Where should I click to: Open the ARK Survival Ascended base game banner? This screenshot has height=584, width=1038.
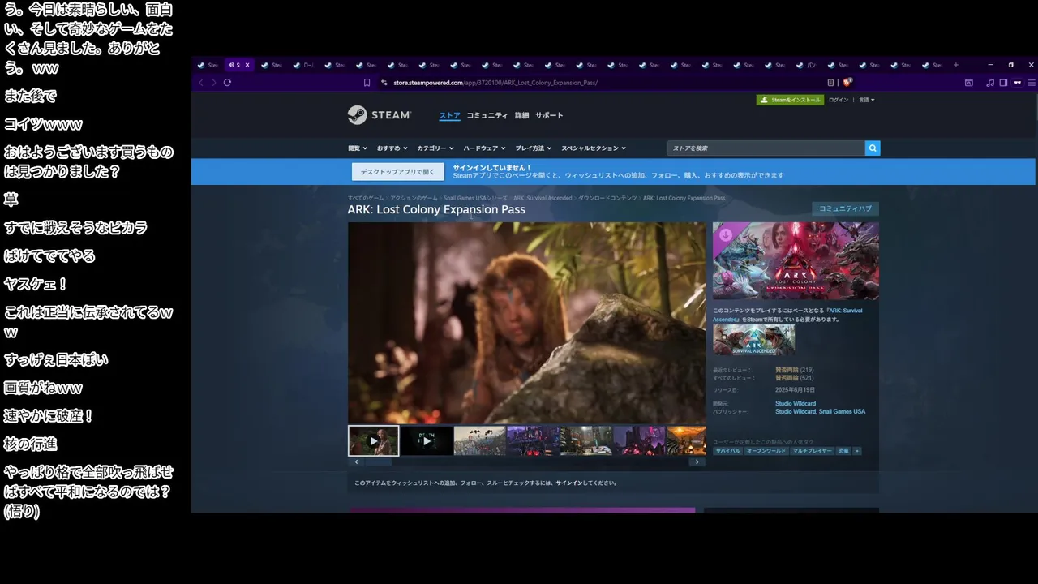pyautogui.click(x=753, y=340)
